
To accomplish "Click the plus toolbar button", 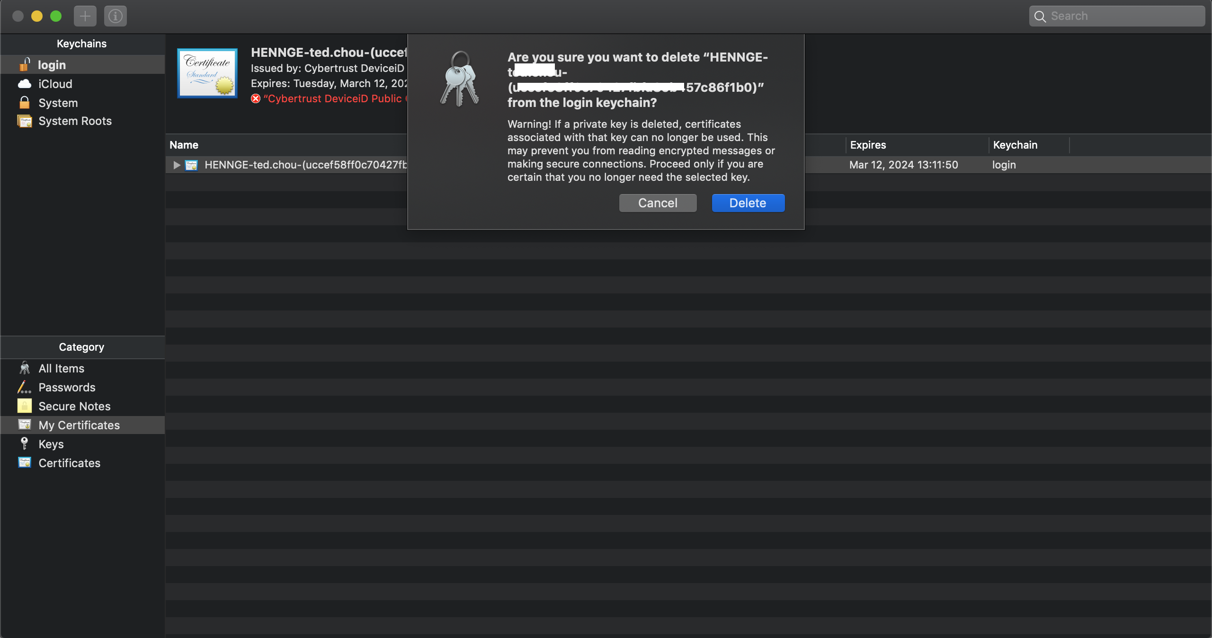I will [x=85, y=16].
